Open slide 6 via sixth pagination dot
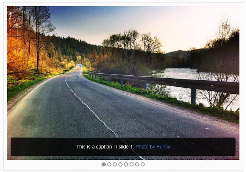This screenshot has height=172, width=246. click(x=131, y=164)
